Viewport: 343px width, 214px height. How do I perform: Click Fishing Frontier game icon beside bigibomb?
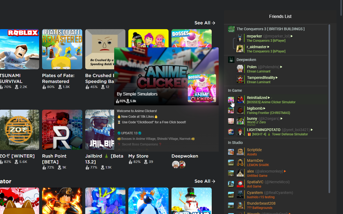pos(231,110)
